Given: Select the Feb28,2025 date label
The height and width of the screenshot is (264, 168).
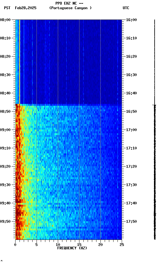Looking at the screenshot, I should tap(26, 8).
